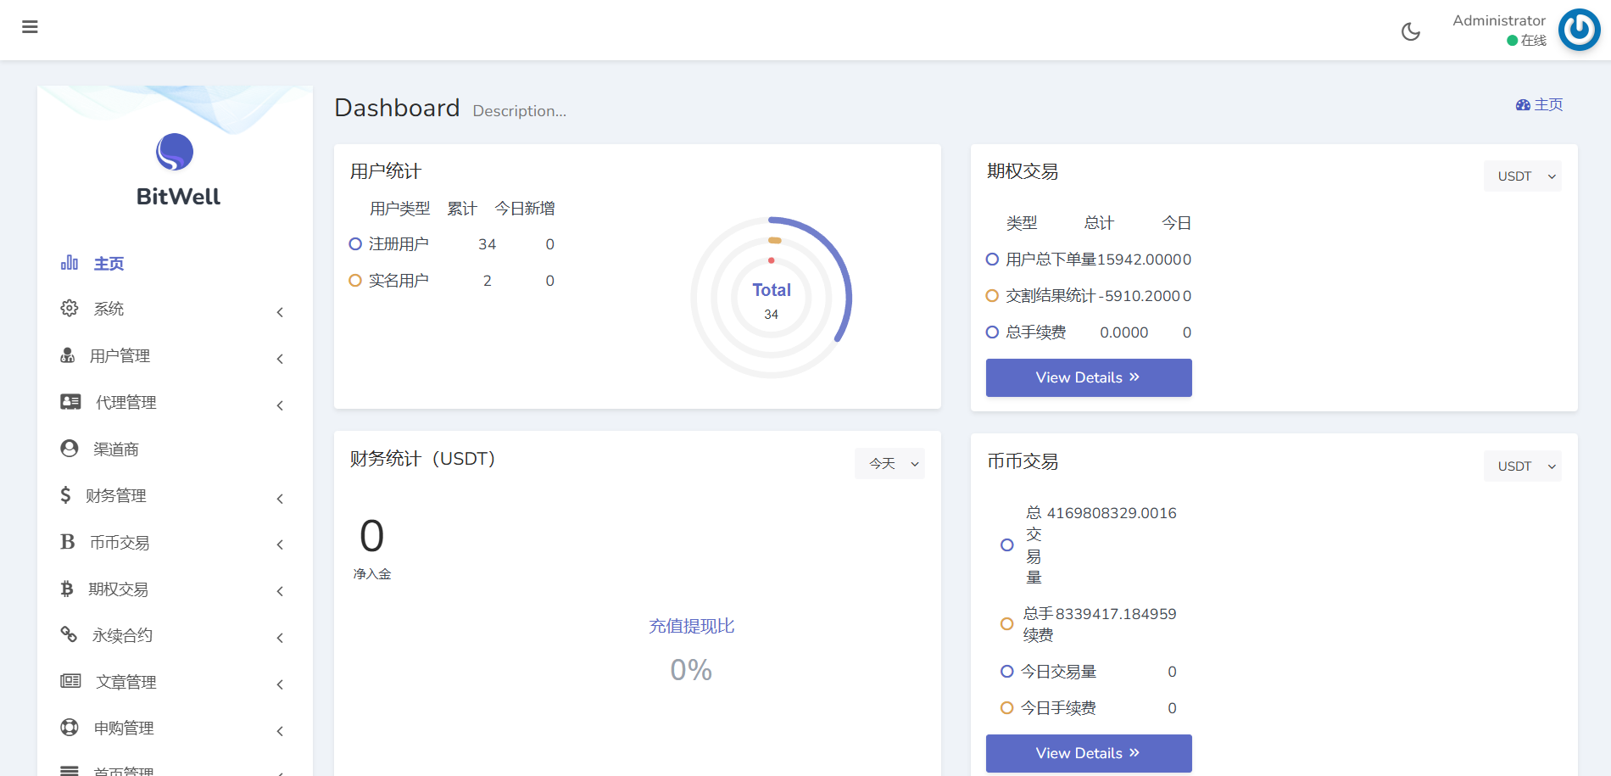Viewport: 1611px width, 776px height.
Task: Click the 代理管理 ID card icon
Action: (70, 402)
